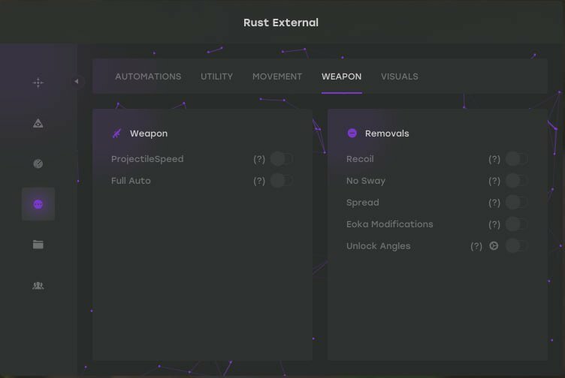Toggle the Eoka Modifications switch
Screen dimensions: 565x378
[516, 224]
